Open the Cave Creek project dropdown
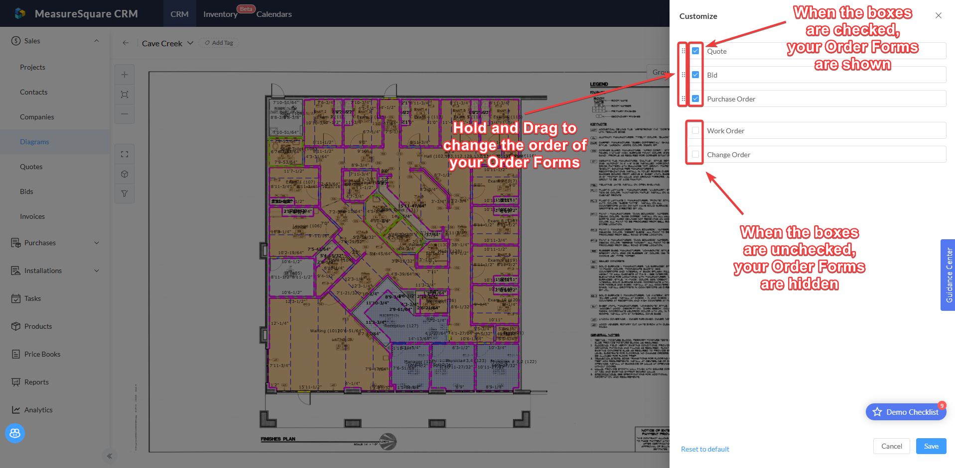Viewport: 955px width, 468px height. [x=167, y=43]
